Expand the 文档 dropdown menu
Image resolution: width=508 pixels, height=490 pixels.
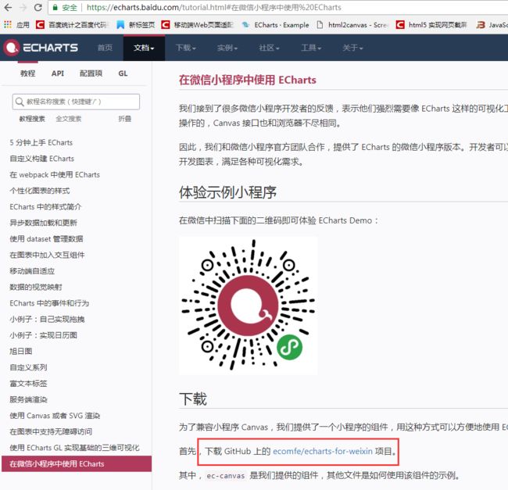[x=144, y=48]
